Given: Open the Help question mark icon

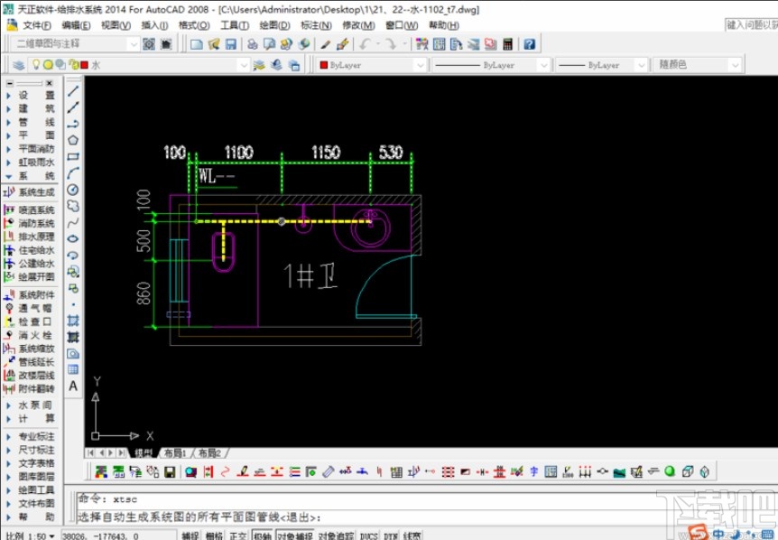Looking at the screenshot, I should click(x=529, y=43).
